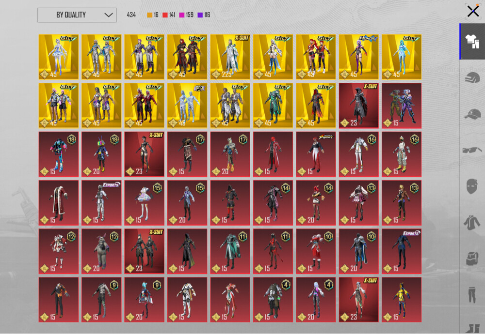Select the level 10 armored outfit worth 20
The image size is (485, 334).
(x=359, y=251)
